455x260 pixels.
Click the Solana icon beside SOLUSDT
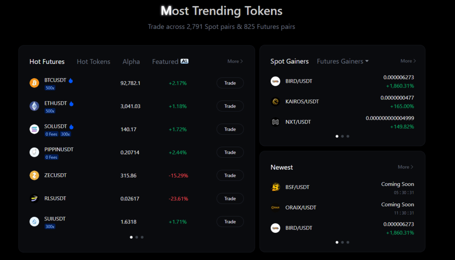click(34, 129)
